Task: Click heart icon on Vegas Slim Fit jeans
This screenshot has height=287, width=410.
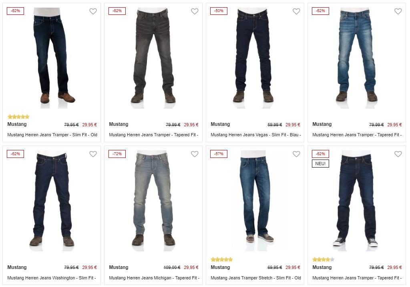Action: 296,11
